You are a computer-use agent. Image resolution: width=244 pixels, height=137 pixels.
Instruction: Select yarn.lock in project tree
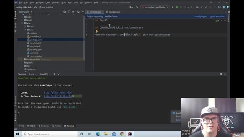coord(34,53)
